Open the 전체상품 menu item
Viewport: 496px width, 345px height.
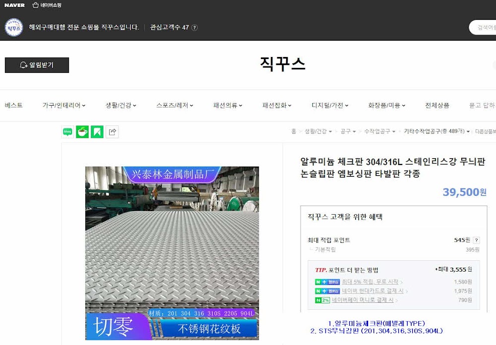[x=437, y=105]
